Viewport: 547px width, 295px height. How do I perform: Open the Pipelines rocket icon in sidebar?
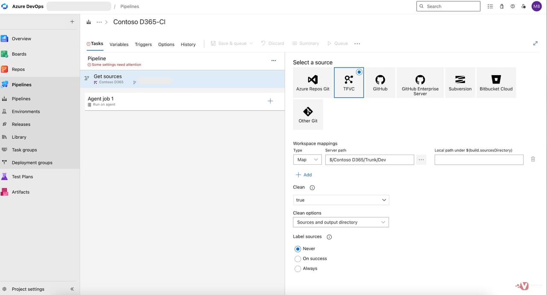coord(5,85)
